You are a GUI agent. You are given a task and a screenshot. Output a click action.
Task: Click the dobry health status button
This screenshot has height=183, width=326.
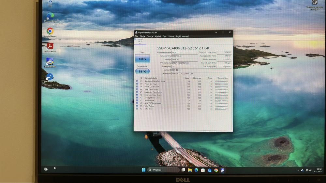pyautogui.click(x=142, y=59)
